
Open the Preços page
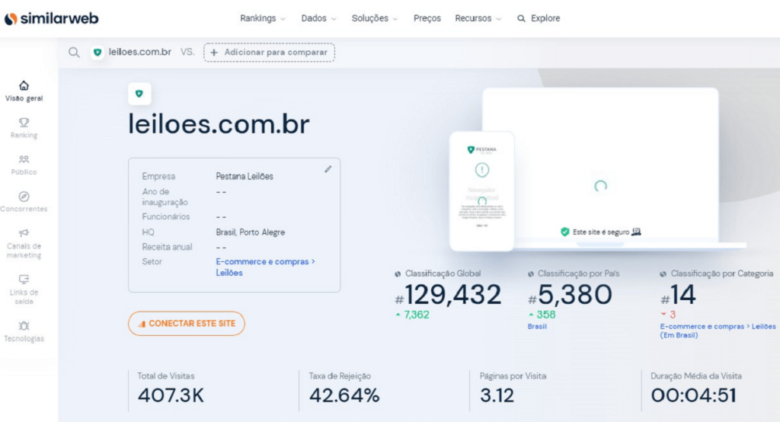[427, 18]
